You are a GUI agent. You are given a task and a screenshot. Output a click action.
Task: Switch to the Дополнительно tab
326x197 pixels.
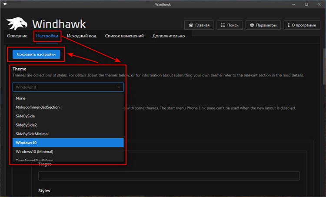point(168,36)
